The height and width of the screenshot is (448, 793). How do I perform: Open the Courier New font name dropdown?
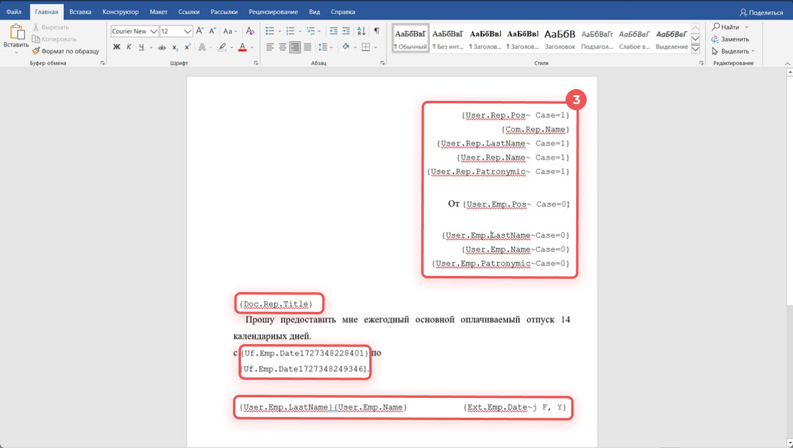154,32
